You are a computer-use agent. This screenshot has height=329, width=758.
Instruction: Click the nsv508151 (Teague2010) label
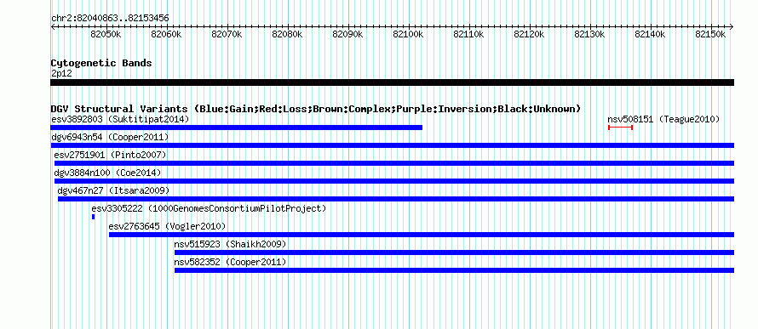pos(663,119)
